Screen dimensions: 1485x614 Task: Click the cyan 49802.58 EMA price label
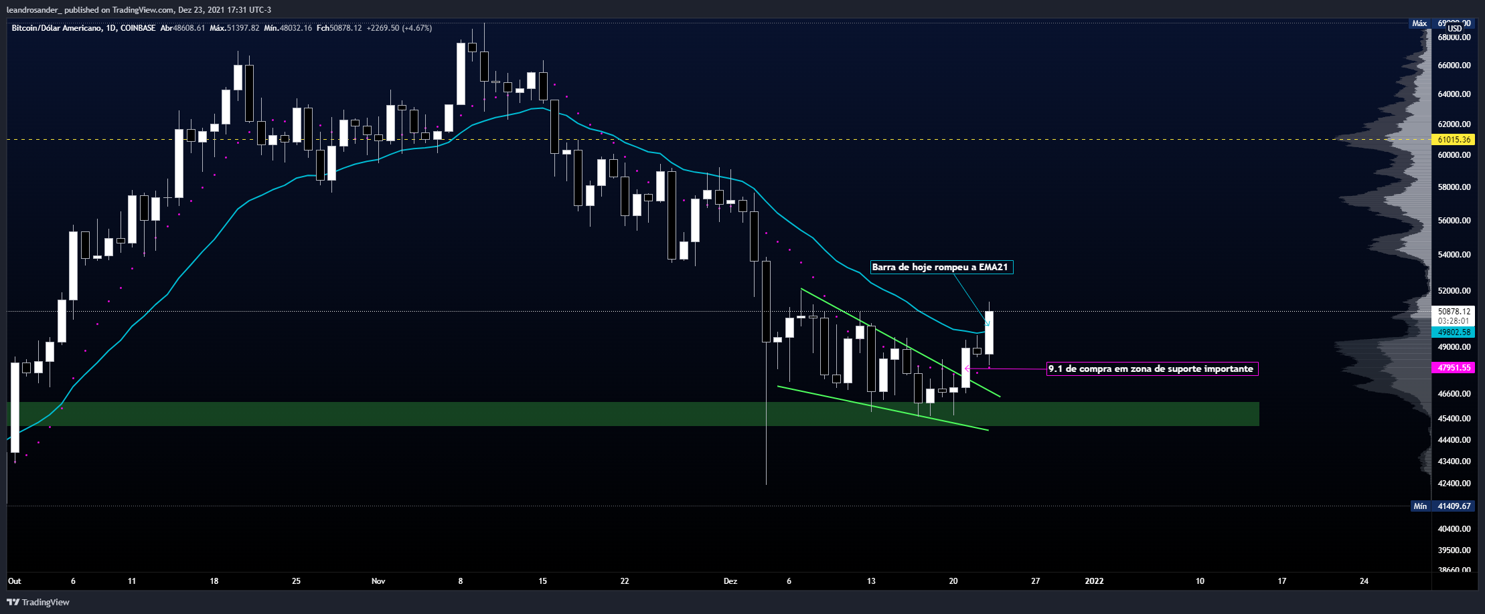point(1454,332)
